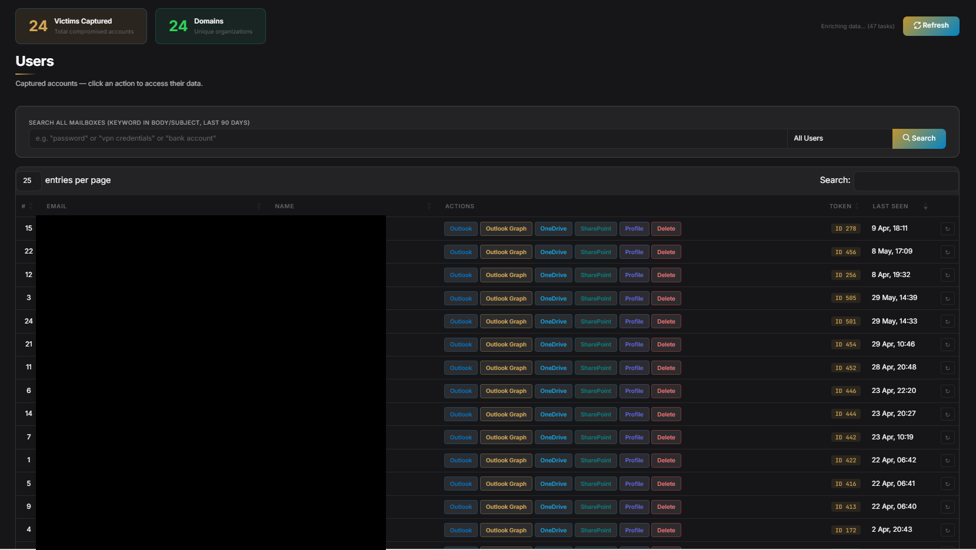Image resolution: width=976 pixels, height=550 pixels.
Task: Click Delete in the ID 416 row
Action: 666,484
